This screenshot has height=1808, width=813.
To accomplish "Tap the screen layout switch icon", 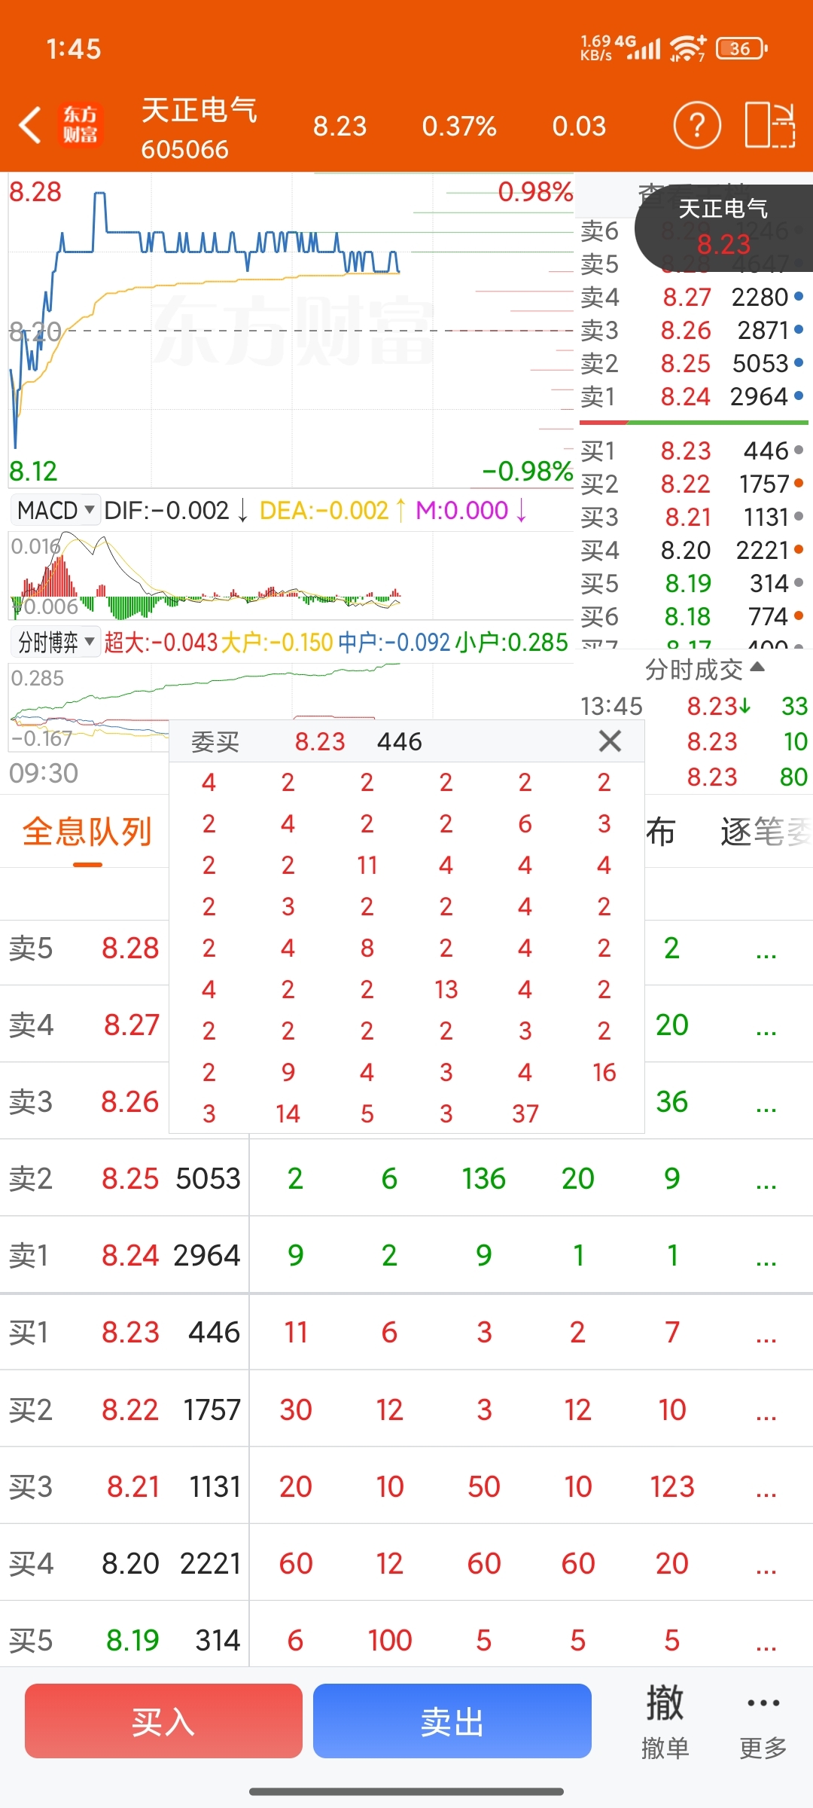I will 770,125.
